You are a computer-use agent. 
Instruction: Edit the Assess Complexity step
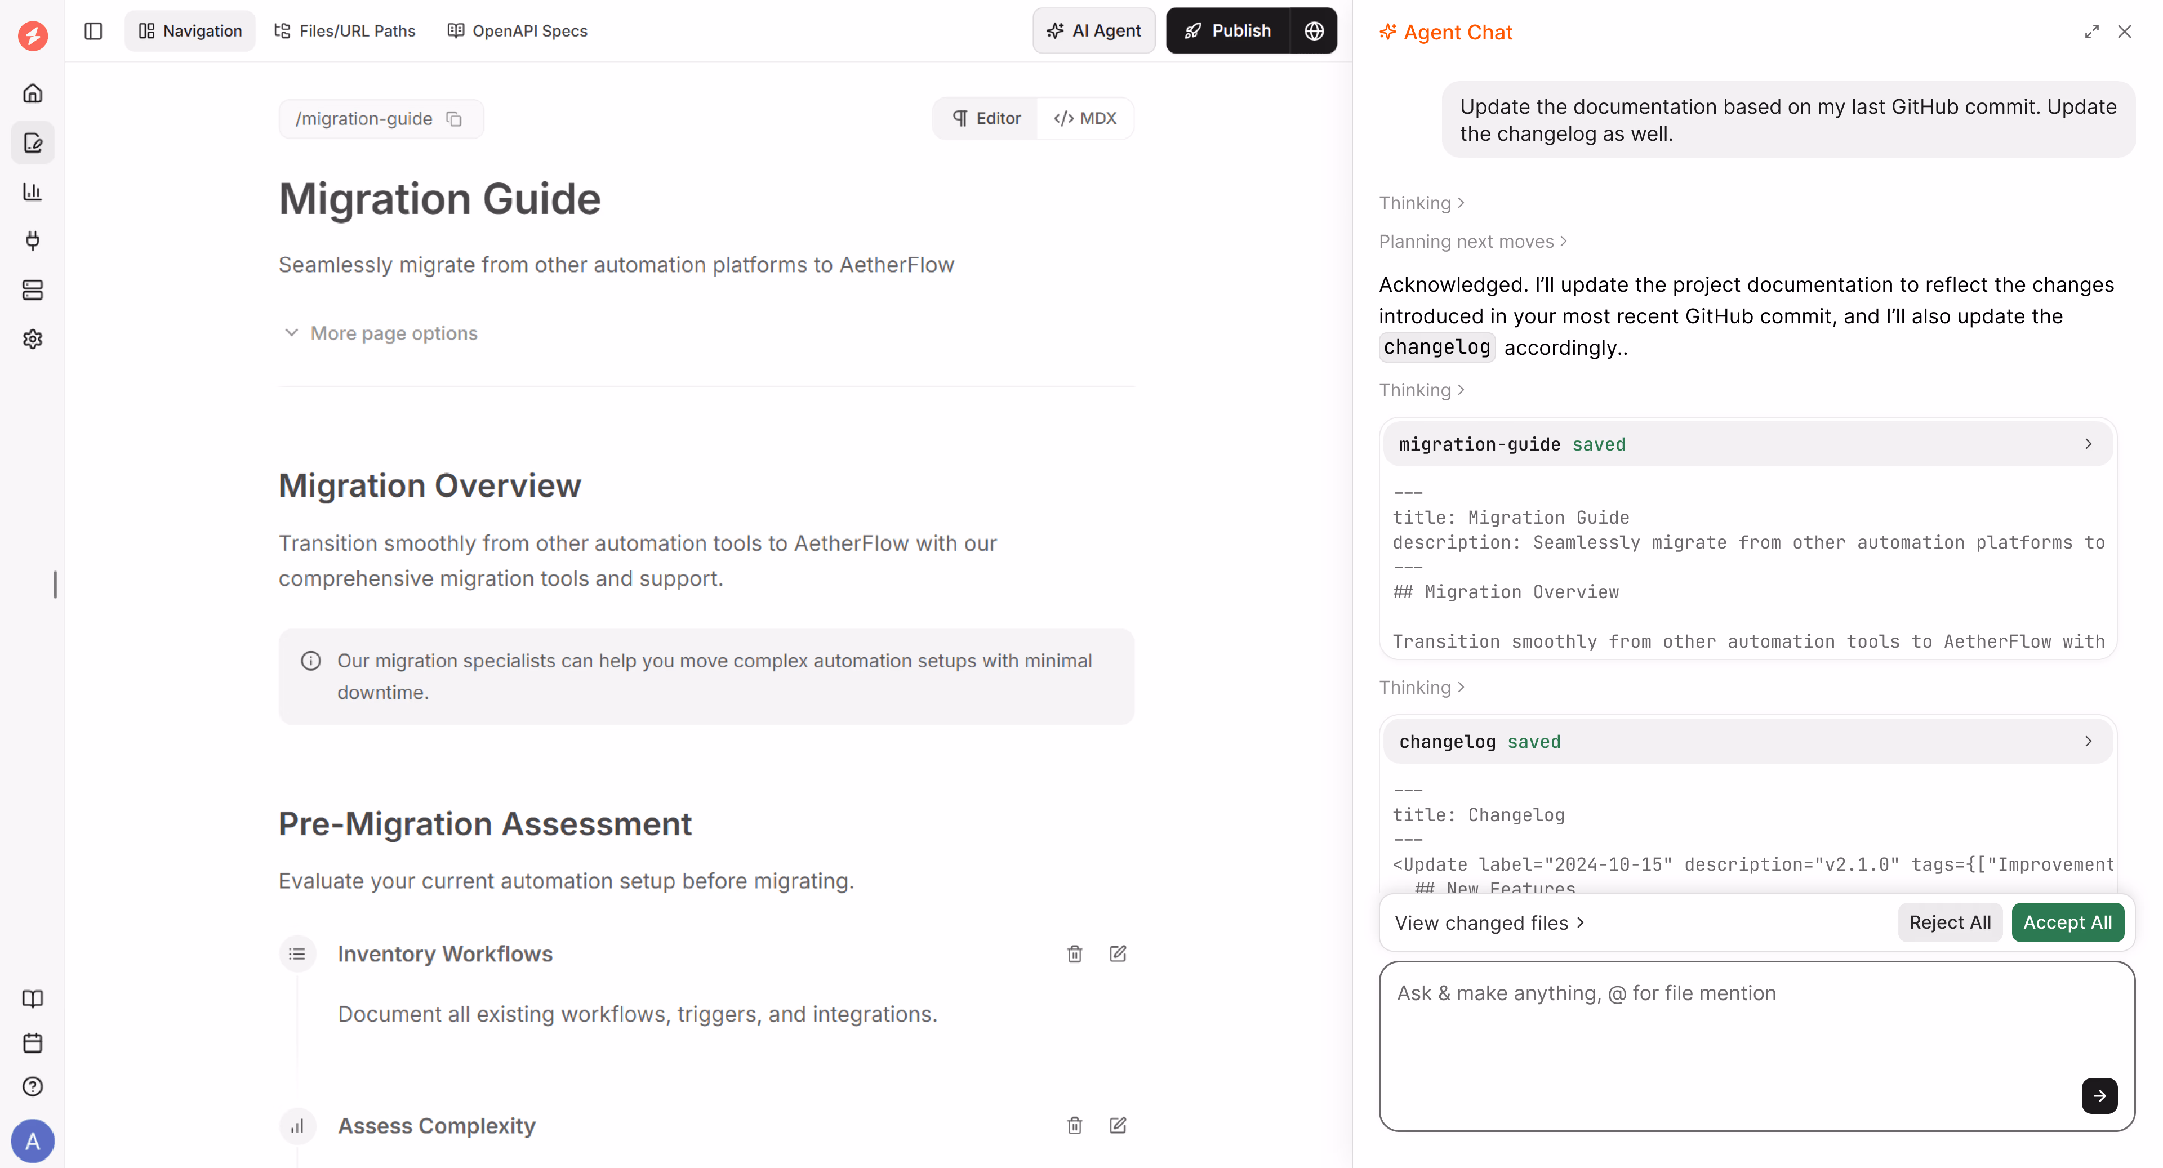coord(1118,1125)
